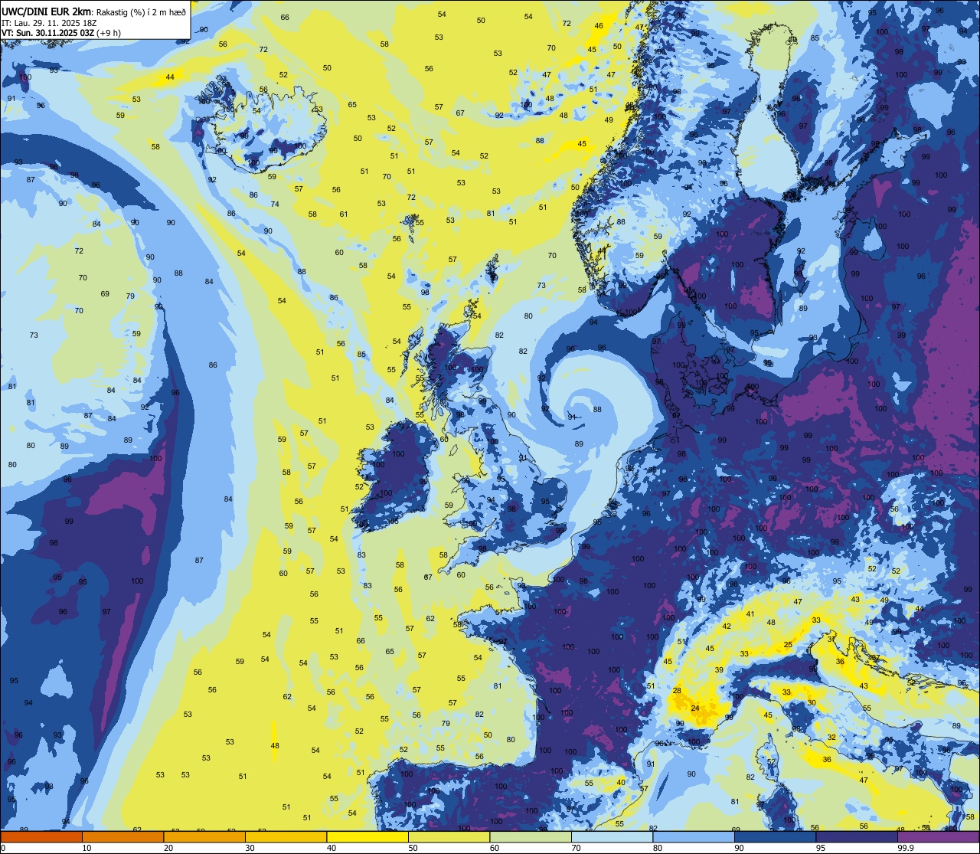Click the humidity value '28' on the map
The height and width of the screenshot is (854, 980).
(x=677, y=691)
